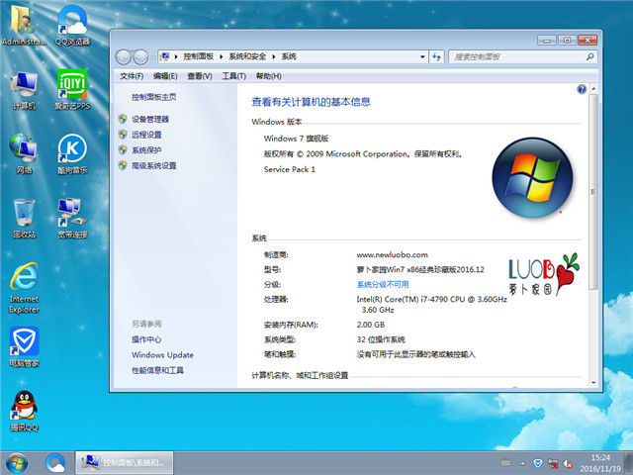Launch 腾讯QQ desktop shortcut
The height and width of the screenshot is (475, 633).
24,412
